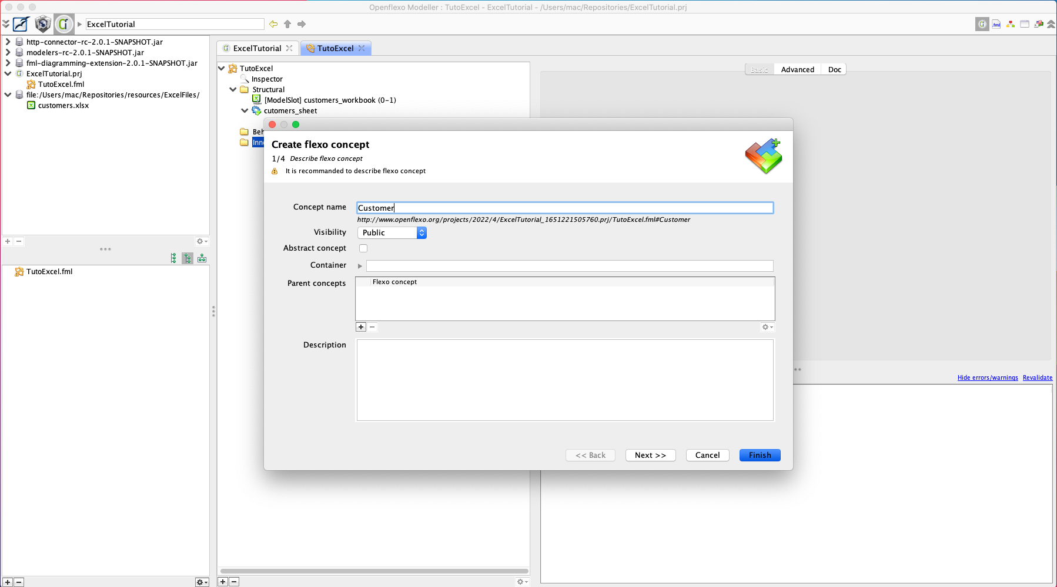The width and height of the screenshot is (1057, 587).
Task: Close the ExcelTutorial tab
Action: (289, 48)
